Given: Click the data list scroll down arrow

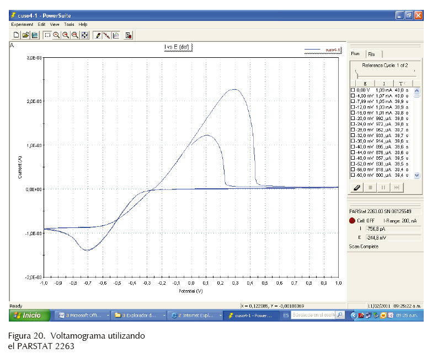Looking at the screenshot, I should pyautogui.click(x=417, y=175).
